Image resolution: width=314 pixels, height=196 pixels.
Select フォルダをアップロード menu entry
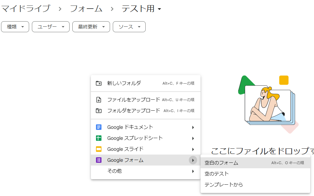146,111
